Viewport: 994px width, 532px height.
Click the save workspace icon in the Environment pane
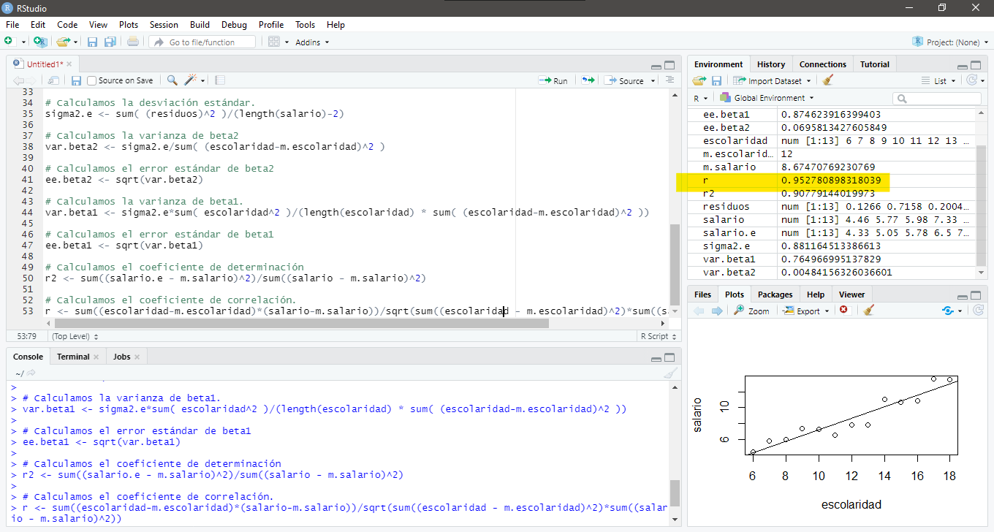(716, 81)
